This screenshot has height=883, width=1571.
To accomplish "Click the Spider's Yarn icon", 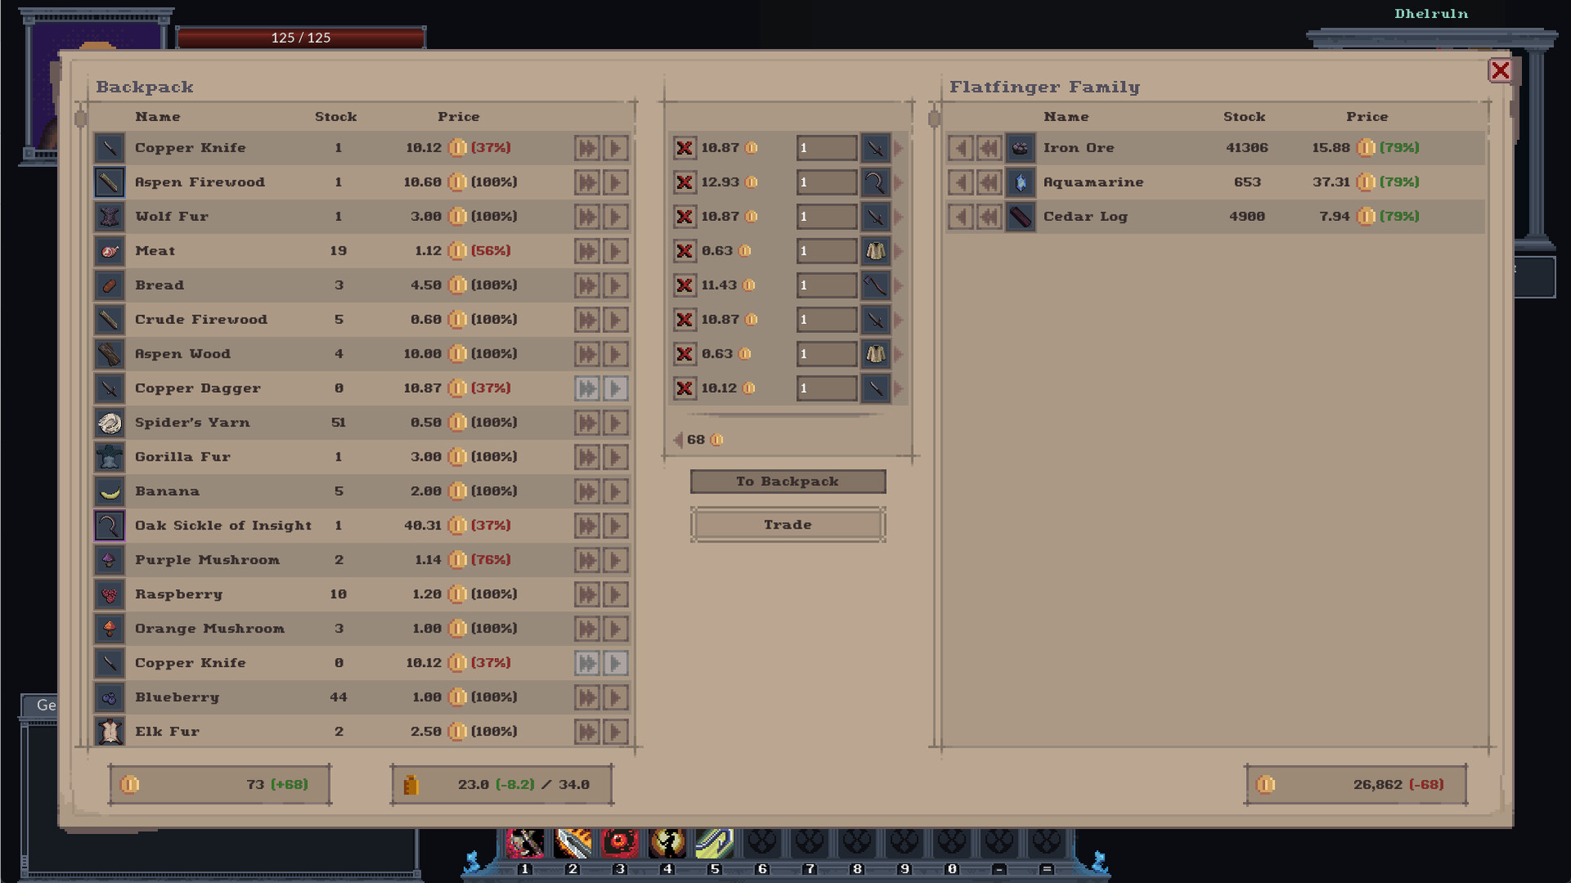I will coord(110,422).
